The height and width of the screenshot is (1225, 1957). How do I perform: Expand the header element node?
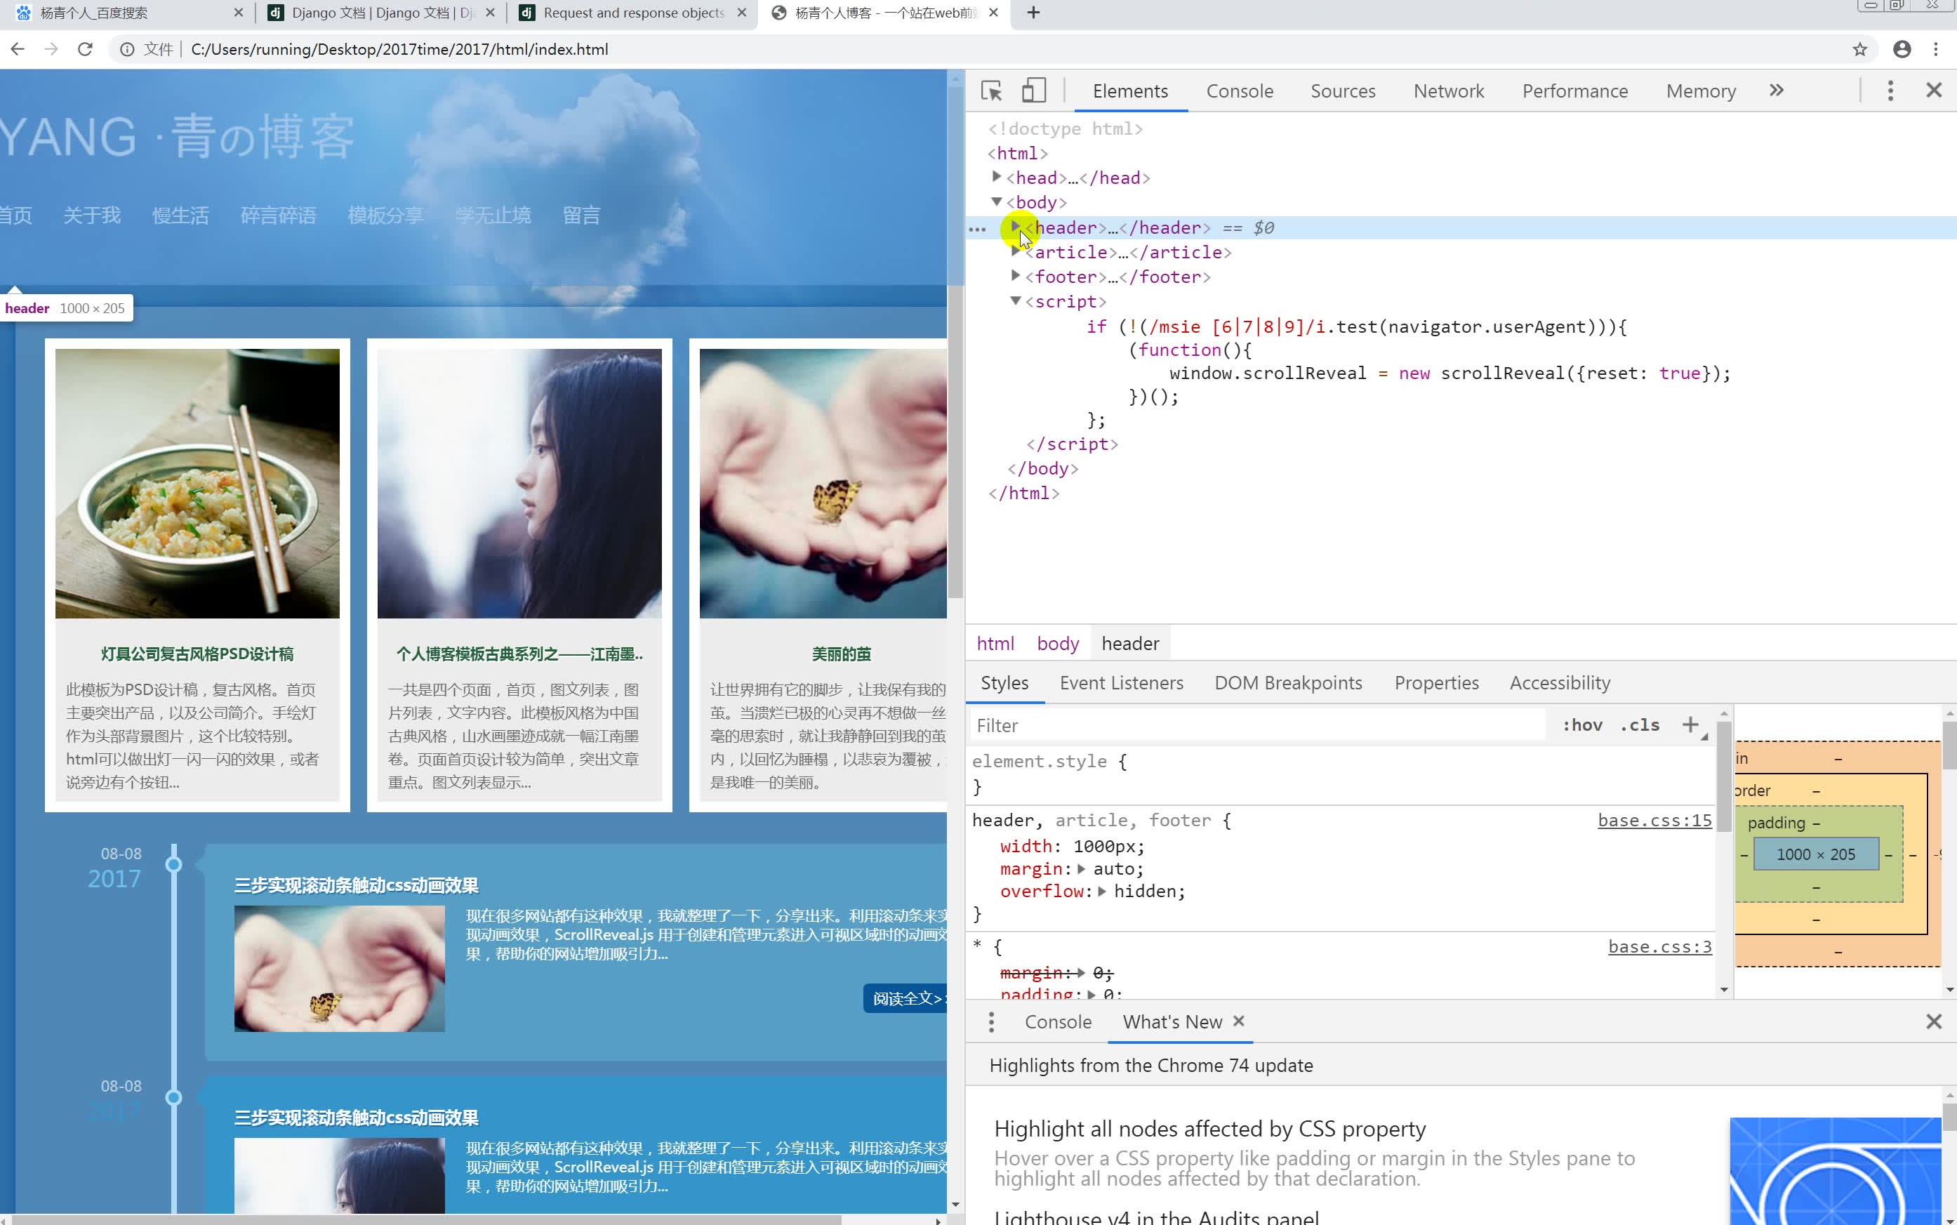coord(1016,227)
